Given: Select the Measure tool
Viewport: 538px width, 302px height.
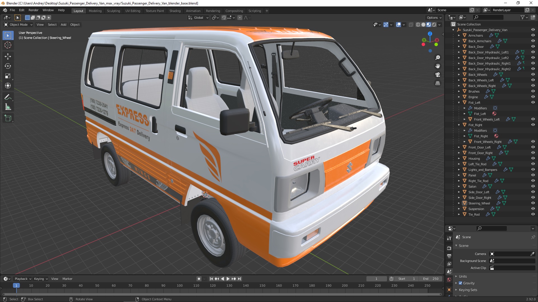Looking at the screenshot, I should (x=8, y=107).
